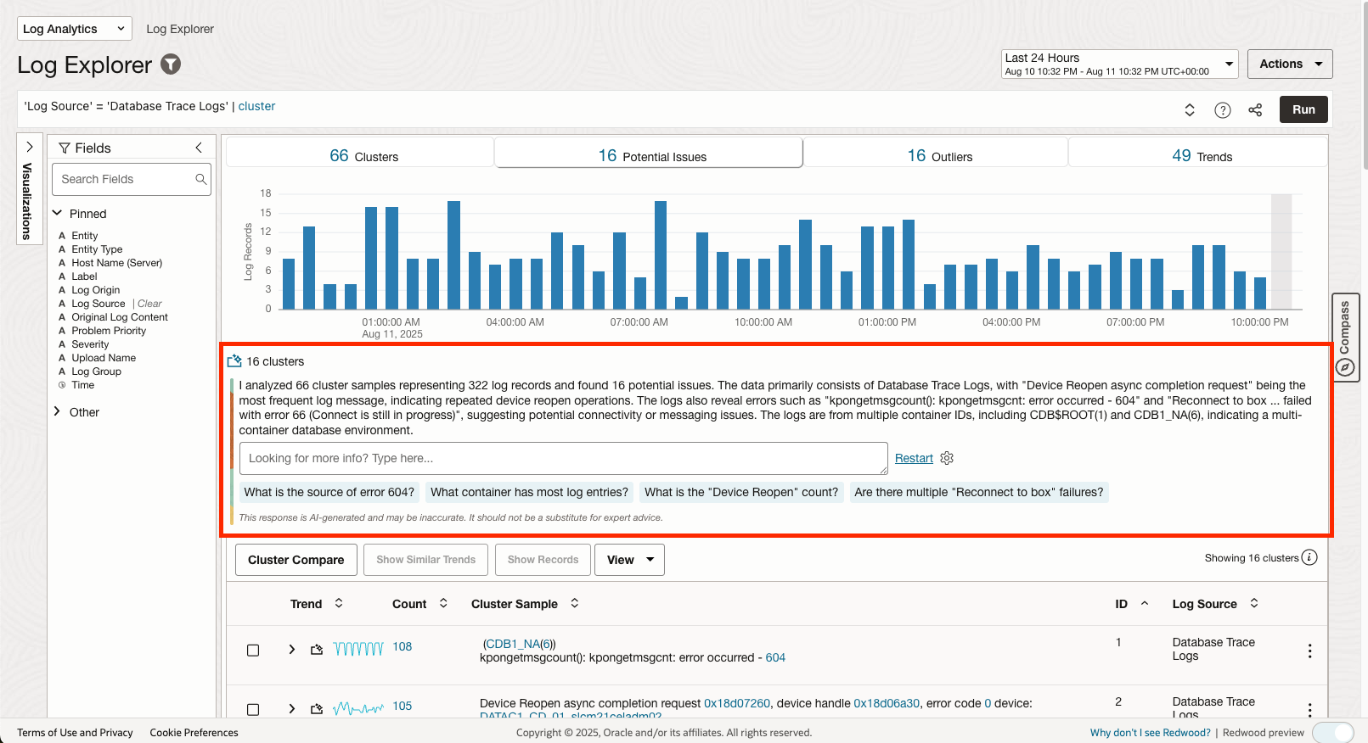
Task: Switch to the 16 Potential Issues tab
Action: (x=650, y=154)
